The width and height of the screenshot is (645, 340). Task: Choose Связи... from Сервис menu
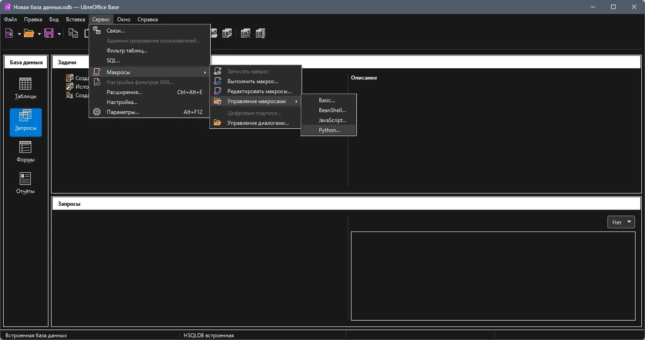pos(149,31)
